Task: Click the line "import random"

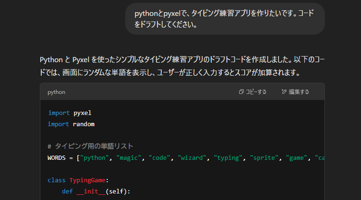Action: click(71, 124)
